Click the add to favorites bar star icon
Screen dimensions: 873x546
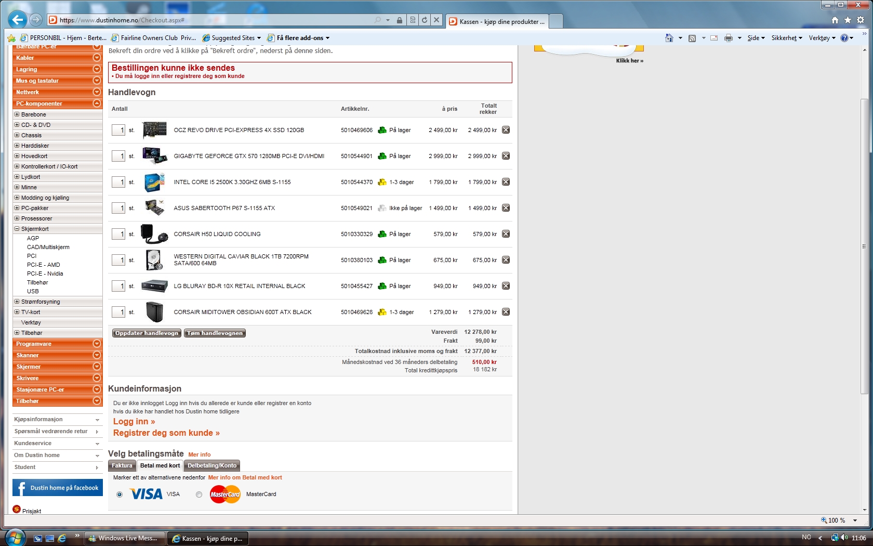11,38
